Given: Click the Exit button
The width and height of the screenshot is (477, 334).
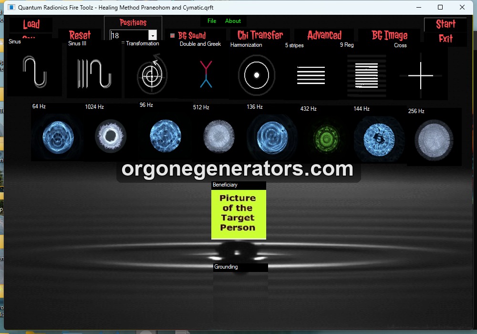Looking at the screenshot, I should [446, 39].
